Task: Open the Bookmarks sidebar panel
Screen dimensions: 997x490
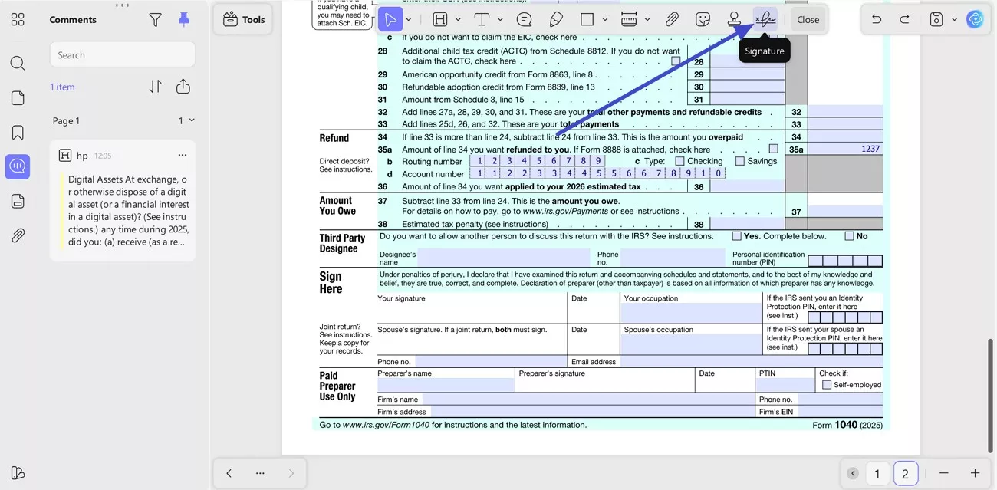Action: 17,131
